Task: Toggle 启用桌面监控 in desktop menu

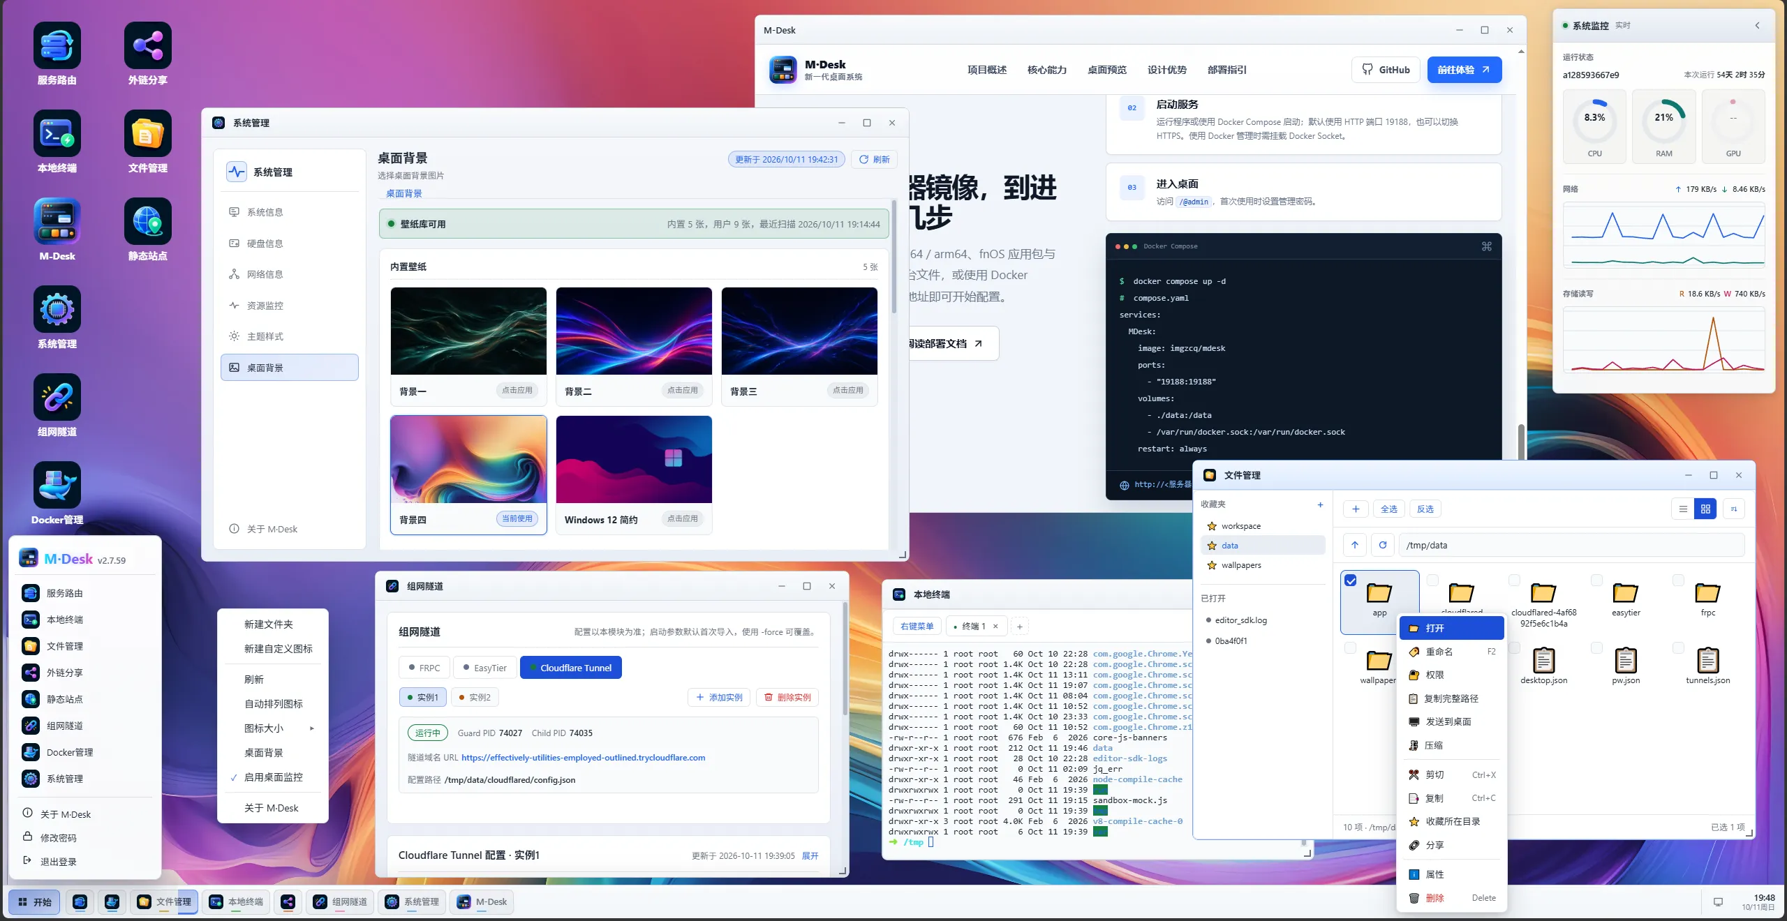Action: (x=273, y=777)
